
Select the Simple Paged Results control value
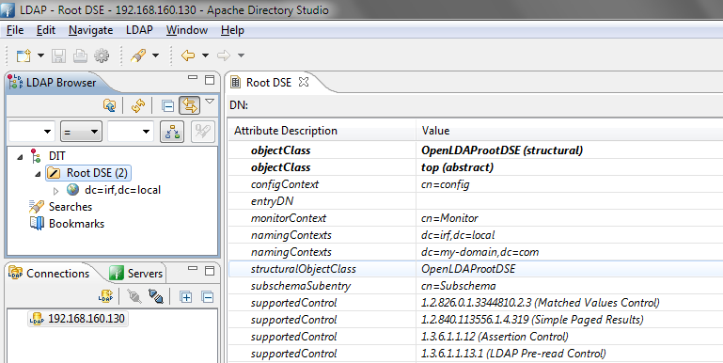pyautogui.click(x=532, y=320)
